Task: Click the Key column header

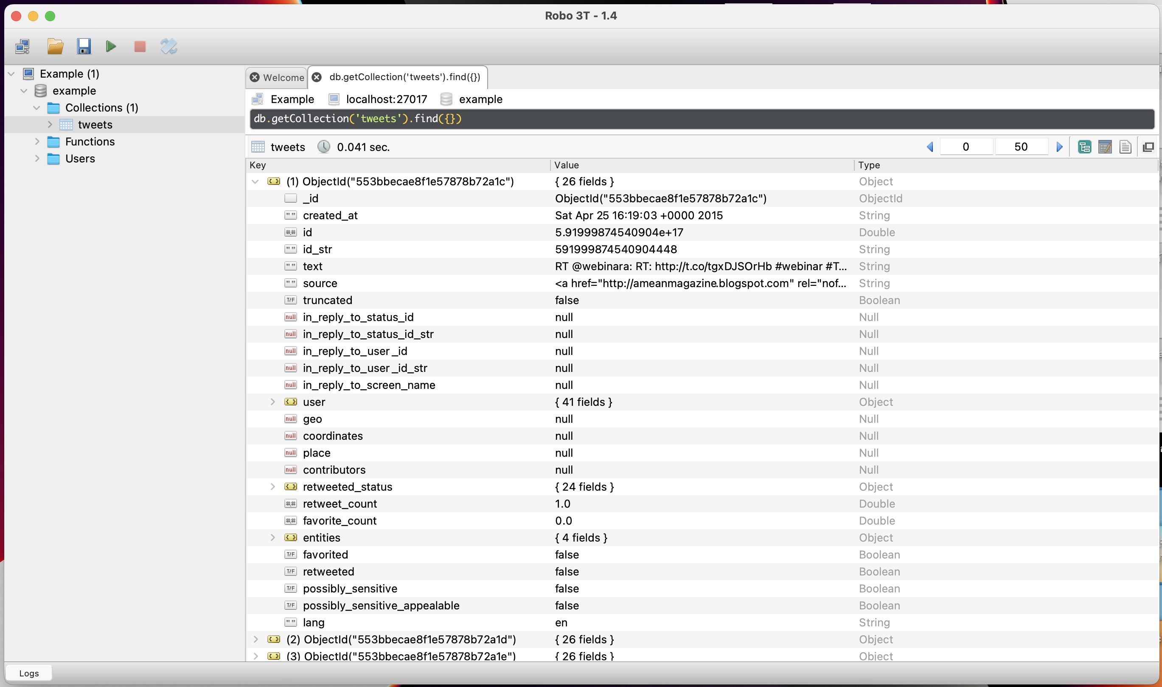Action: tap(398, 165)
